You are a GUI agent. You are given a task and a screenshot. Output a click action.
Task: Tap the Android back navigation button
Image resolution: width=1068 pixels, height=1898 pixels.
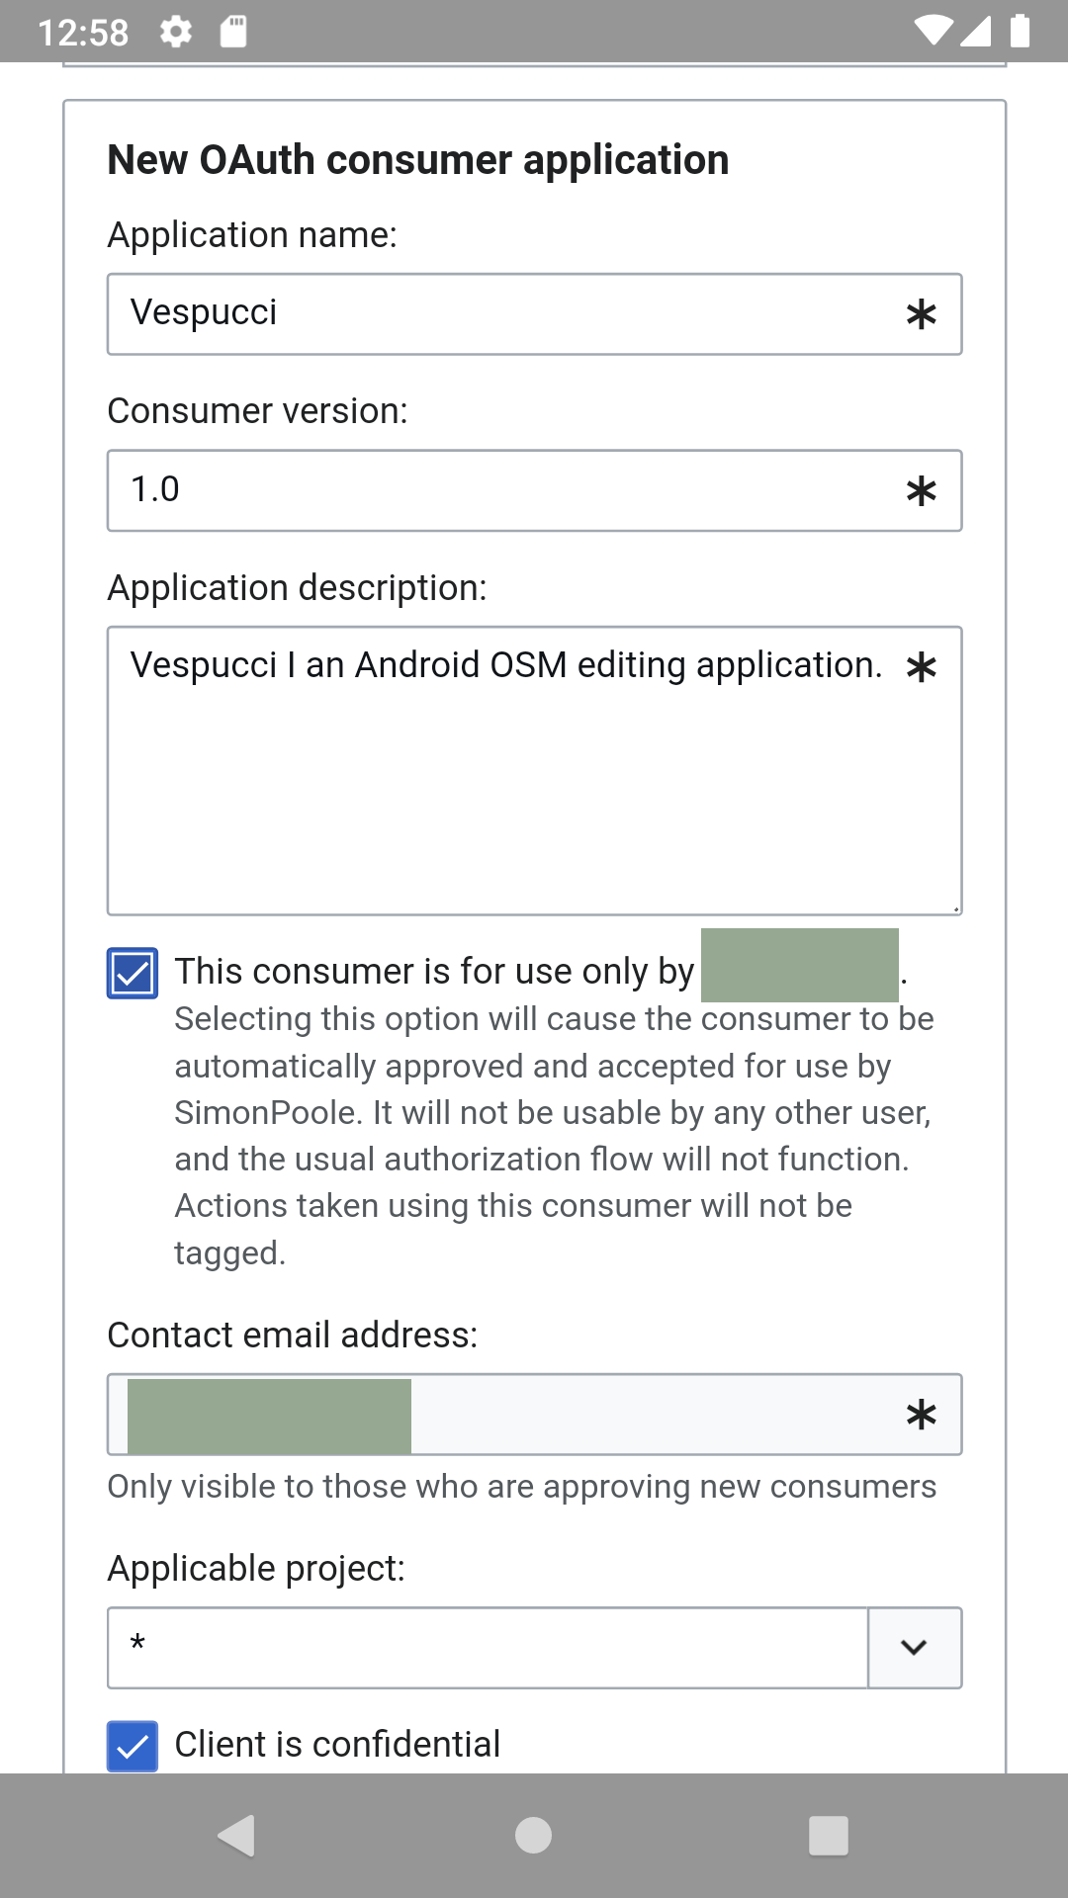click(237, 1836)
